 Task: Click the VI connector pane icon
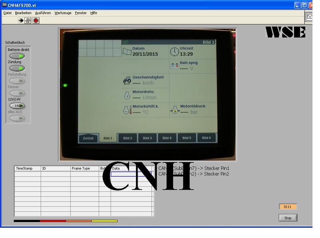tap(309, 17)
